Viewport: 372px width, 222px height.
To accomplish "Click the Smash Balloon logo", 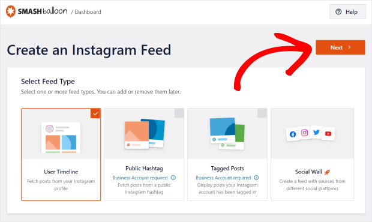I will [x=37, y=11].
